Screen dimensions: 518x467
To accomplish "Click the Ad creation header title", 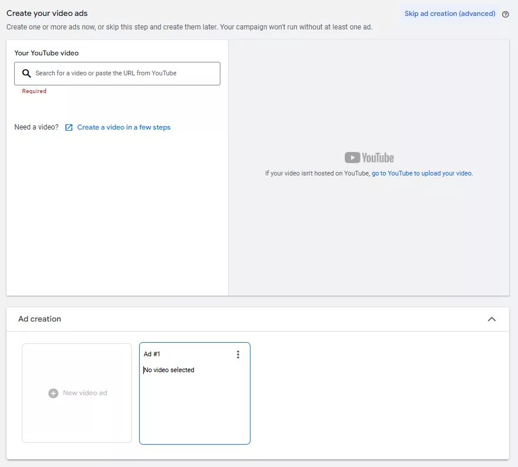I will (x=39, y=319).
